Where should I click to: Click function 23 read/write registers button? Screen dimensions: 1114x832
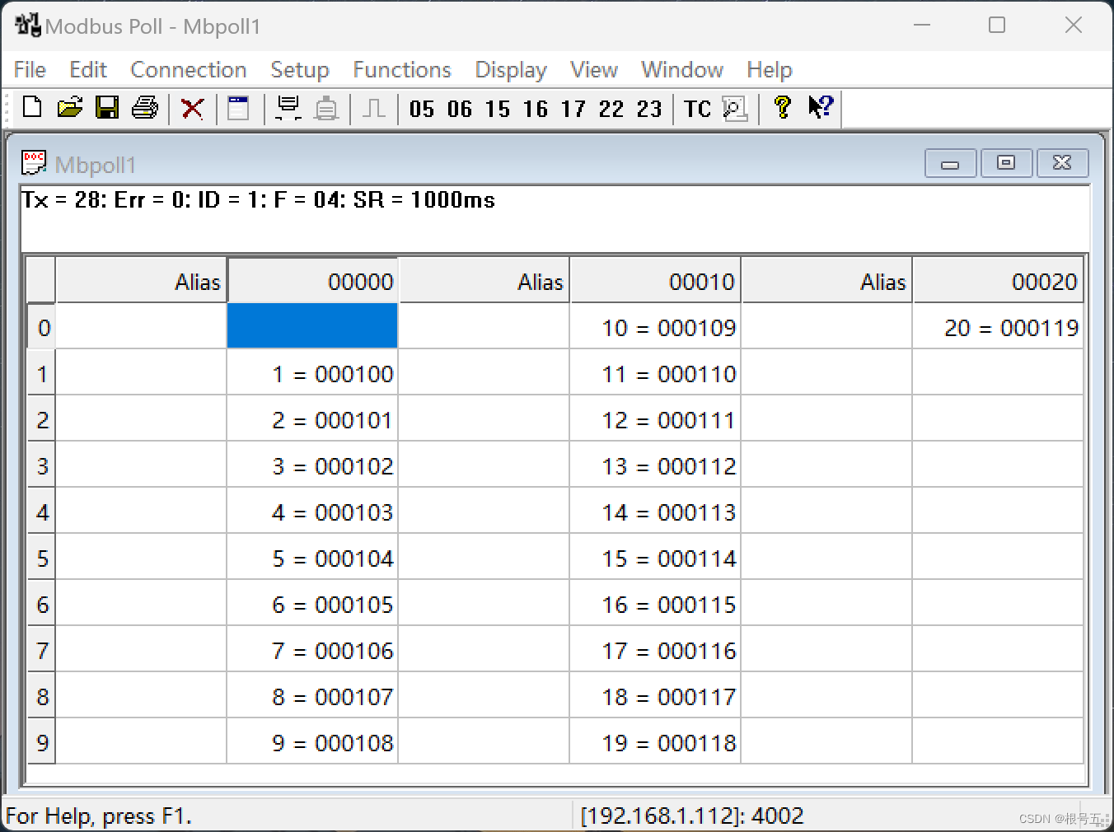tap(649, 109)
